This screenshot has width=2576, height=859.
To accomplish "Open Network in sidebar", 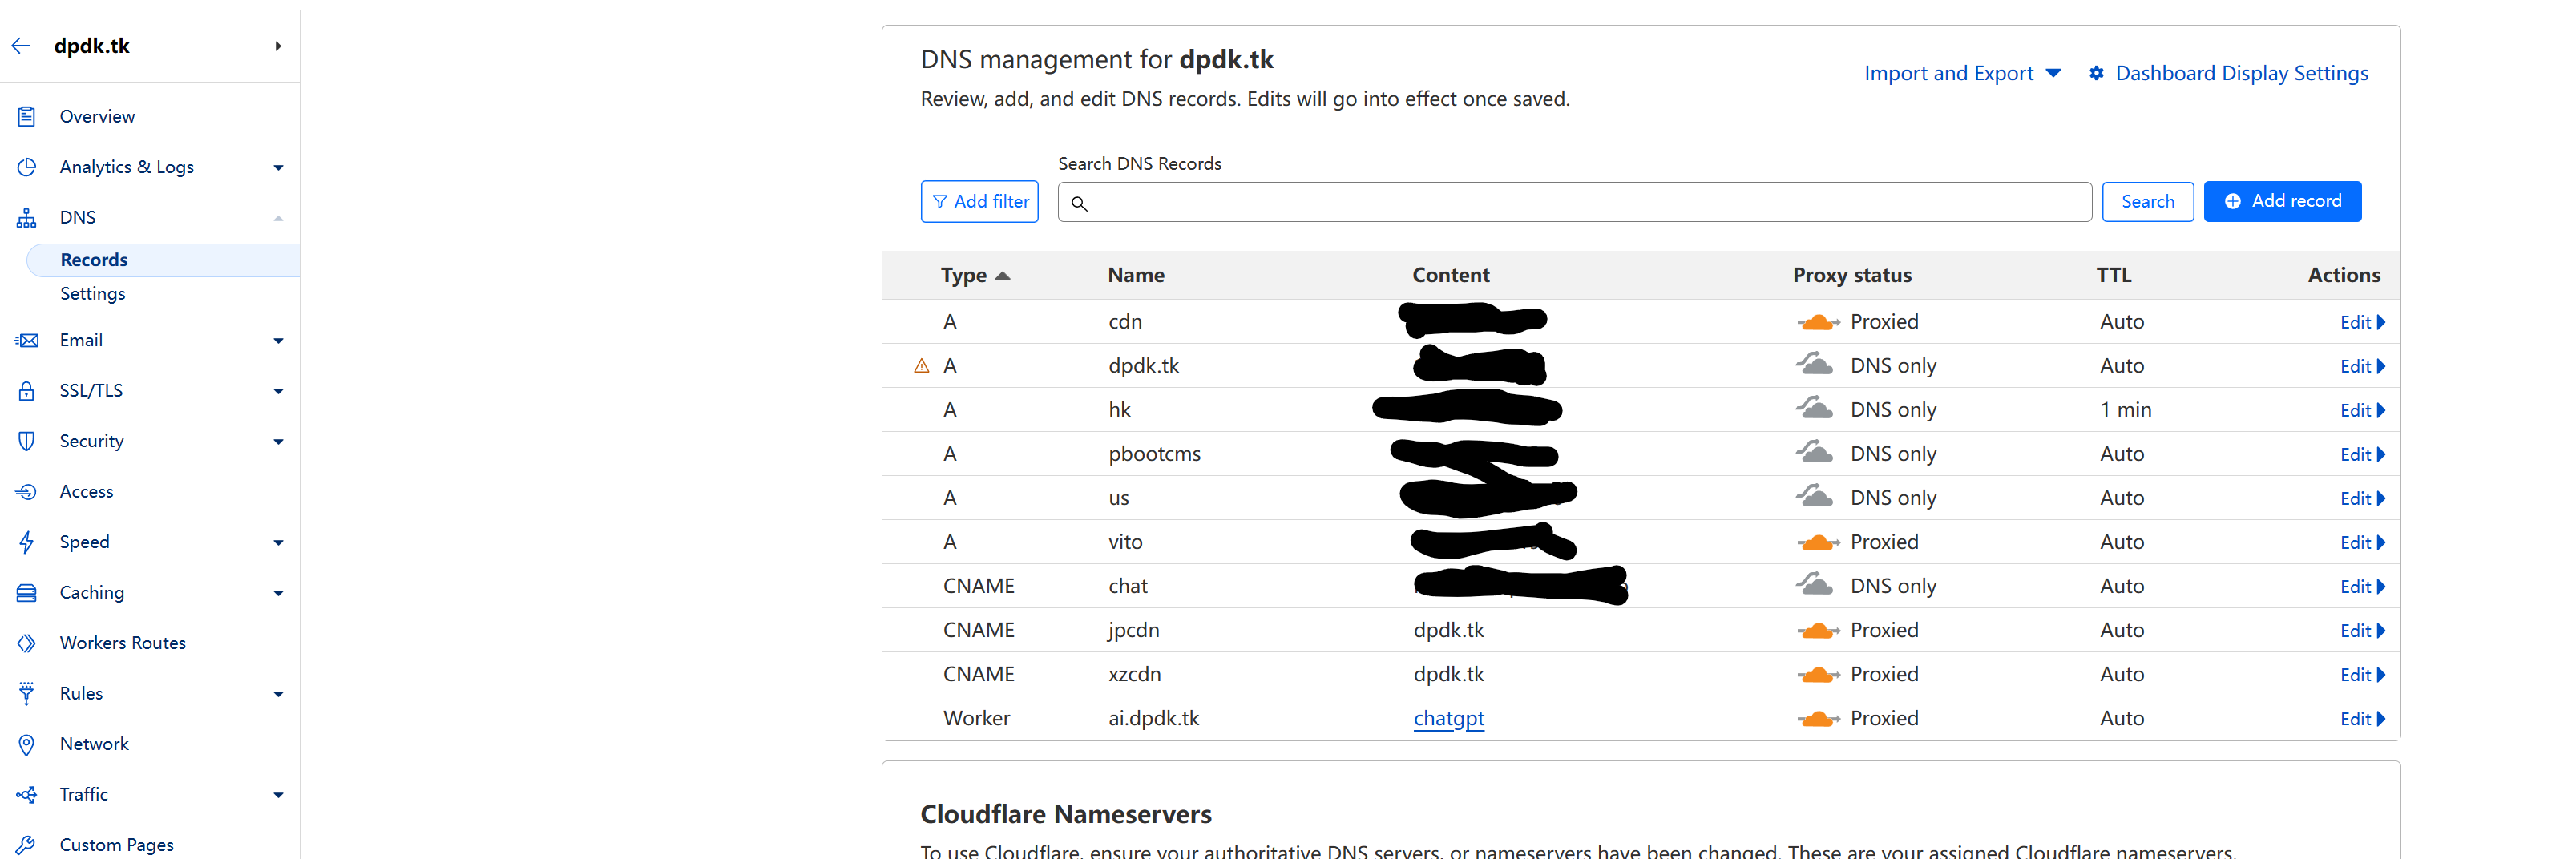I will (x=94, y=744).
